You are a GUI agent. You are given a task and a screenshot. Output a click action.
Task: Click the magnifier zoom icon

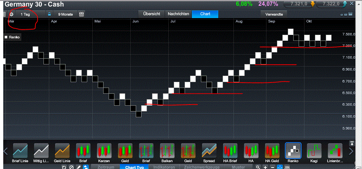tap(258, 167)
